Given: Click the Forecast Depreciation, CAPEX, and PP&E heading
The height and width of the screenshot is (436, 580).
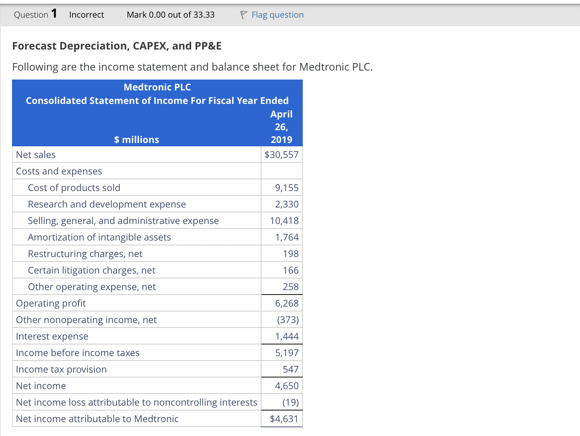Looking at the screenshot, I should coord(117,46).
